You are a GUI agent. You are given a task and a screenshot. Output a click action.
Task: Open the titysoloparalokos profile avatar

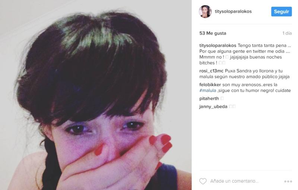tap(205, 12)
